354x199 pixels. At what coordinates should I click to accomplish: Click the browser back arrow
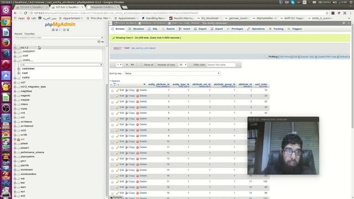pos(15,13)
